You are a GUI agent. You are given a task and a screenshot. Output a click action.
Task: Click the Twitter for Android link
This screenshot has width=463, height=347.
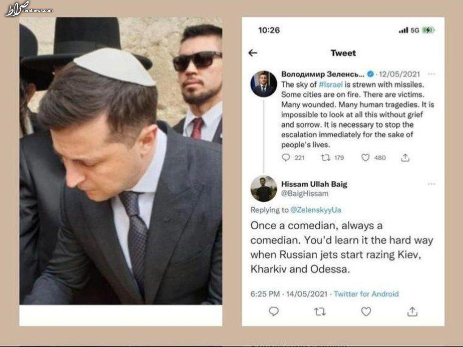click(366, 294)
